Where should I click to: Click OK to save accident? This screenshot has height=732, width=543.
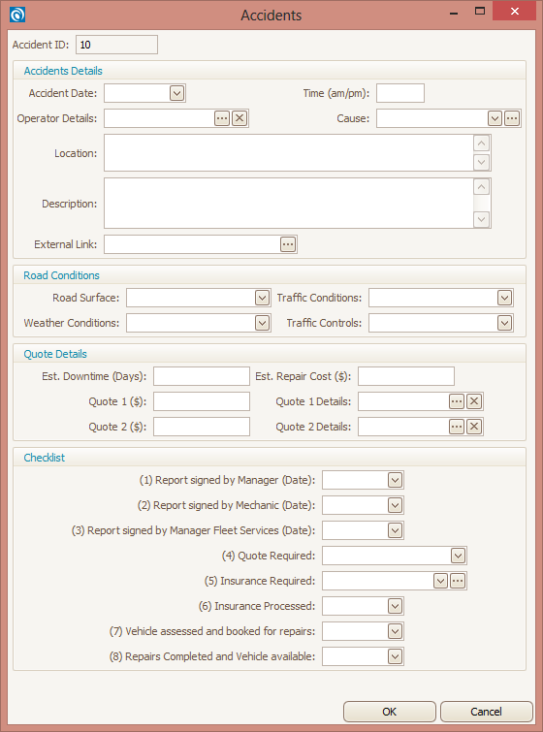tap(390, 712)
